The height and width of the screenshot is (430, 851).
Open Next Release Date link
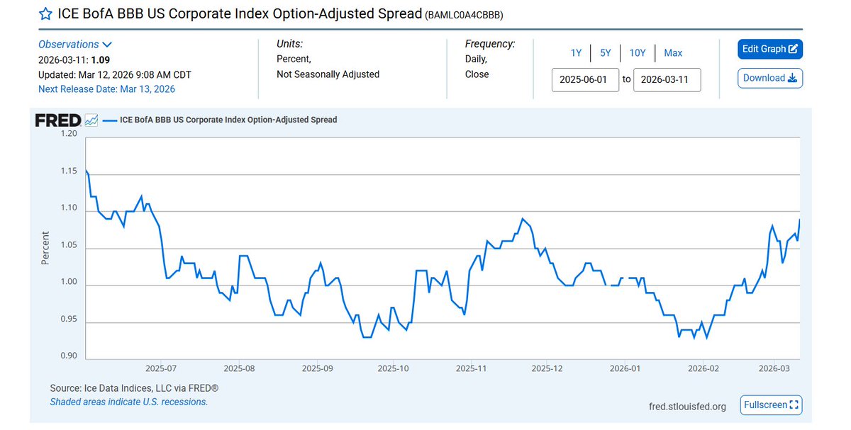pyautogui.click(x=106, y=89)
